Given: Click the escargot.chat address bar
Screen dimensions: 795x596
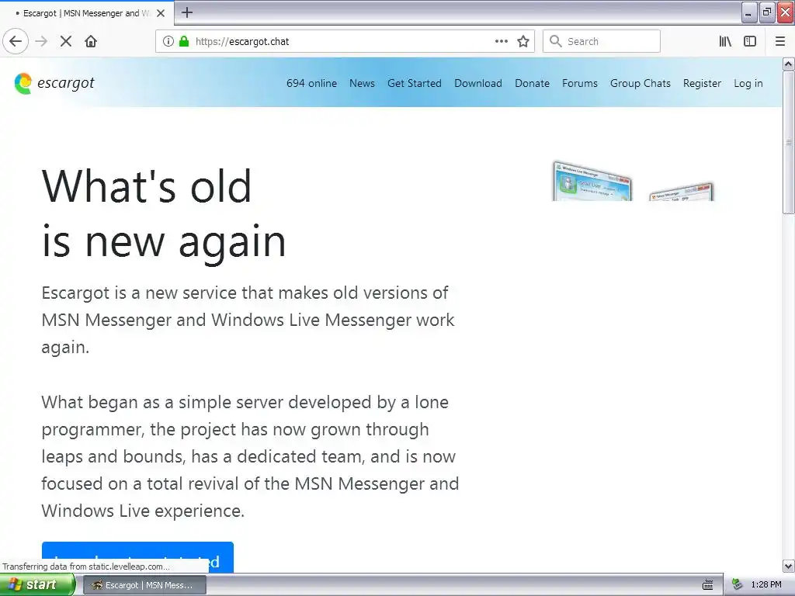Looking at the screenshot, I should coord(345,41).
